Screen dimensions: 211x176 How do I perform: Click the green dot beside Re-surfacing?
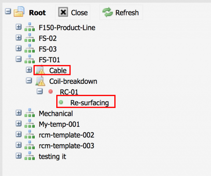tap(61, 102)
